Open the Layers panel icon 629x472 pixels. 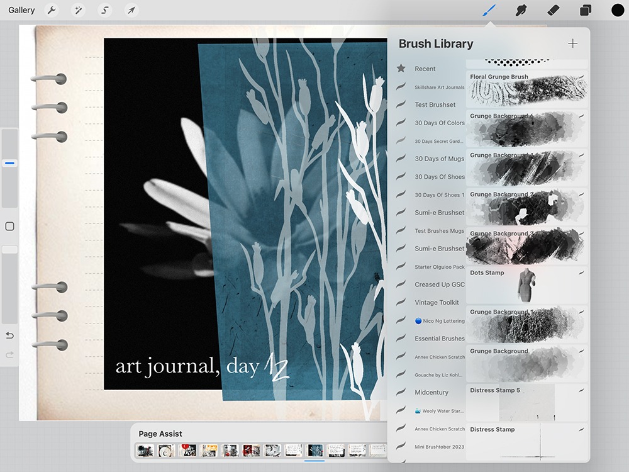click(586, 10)
